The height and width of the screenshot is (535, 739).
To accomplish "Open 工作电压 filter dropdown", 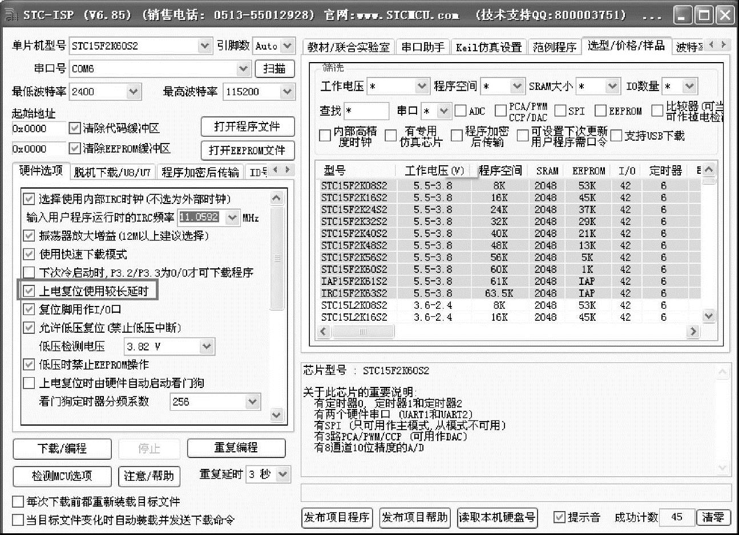I will coord(421,86).
